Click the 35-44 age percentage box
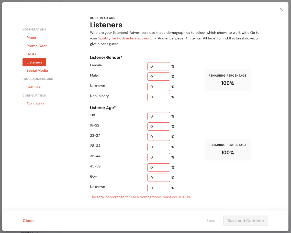Viewport: 291px width, 233px height. pyautogui.click(x=159, y=157)
